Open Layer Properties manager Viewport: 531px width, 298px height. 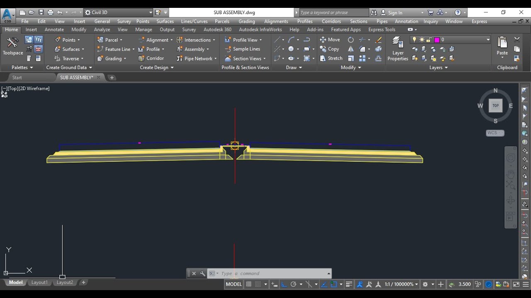[398, 49]
